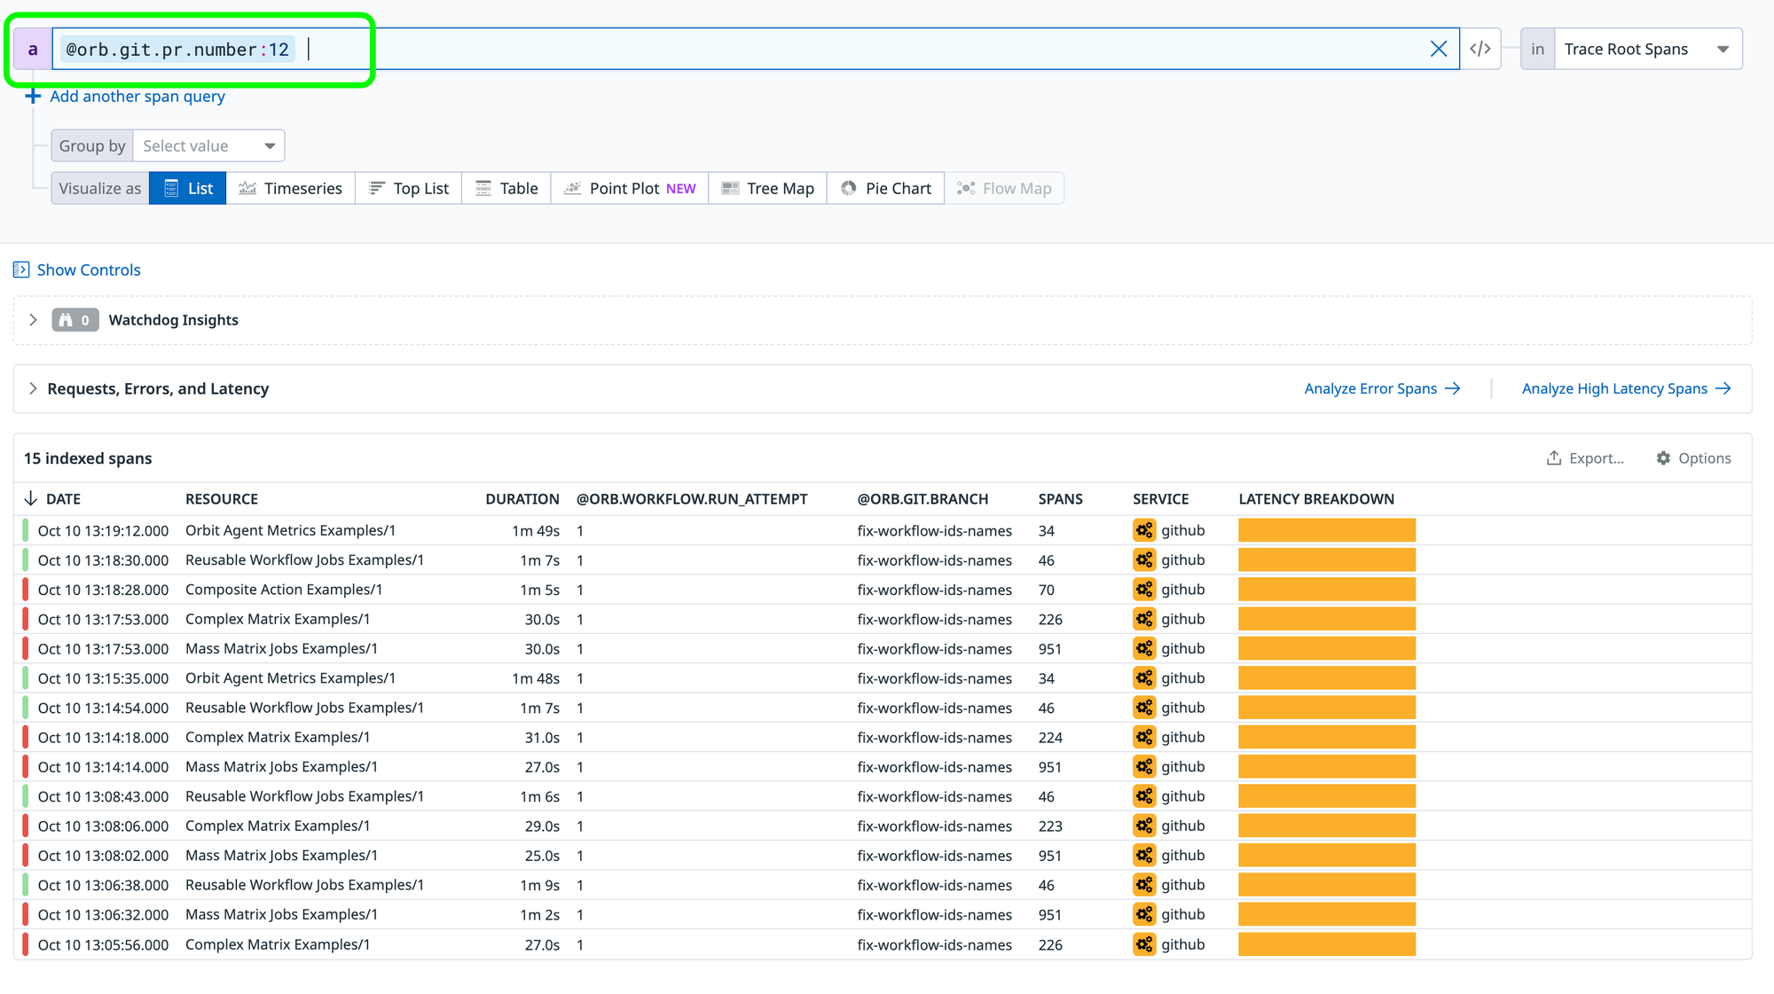Select the Tree Map visualization

click(x=767, y=189)
